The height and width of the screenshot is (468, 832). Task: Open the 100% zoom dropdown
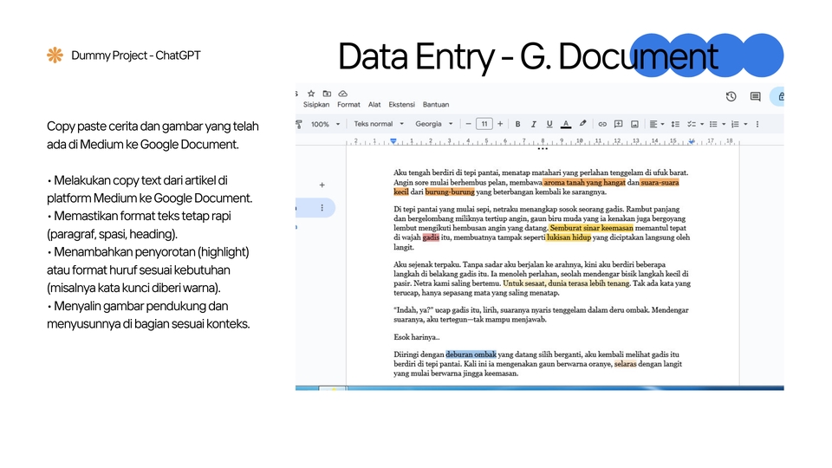coord(325,124)
